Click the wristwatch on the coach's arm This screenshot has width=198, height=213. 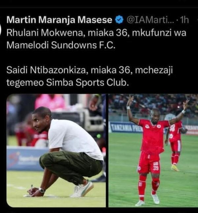point(42,190)
